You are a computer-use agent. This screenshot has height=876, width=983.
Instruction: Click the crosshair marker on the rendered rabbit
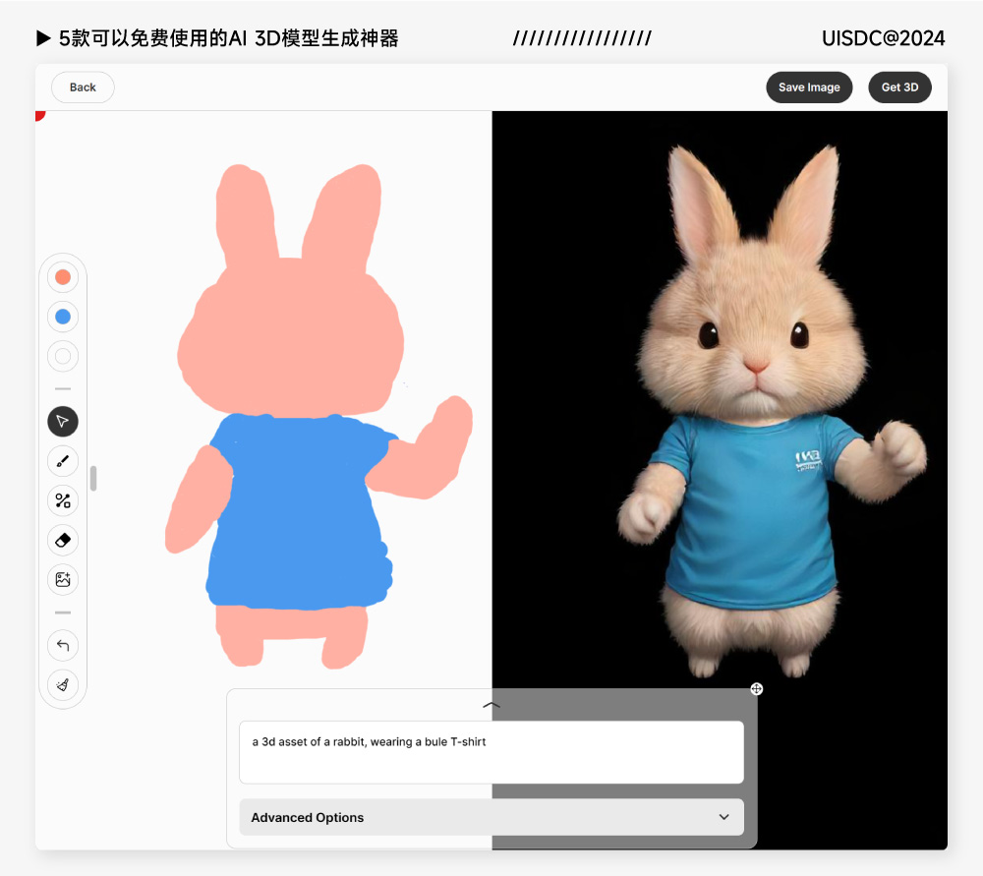tap(756, 688)
